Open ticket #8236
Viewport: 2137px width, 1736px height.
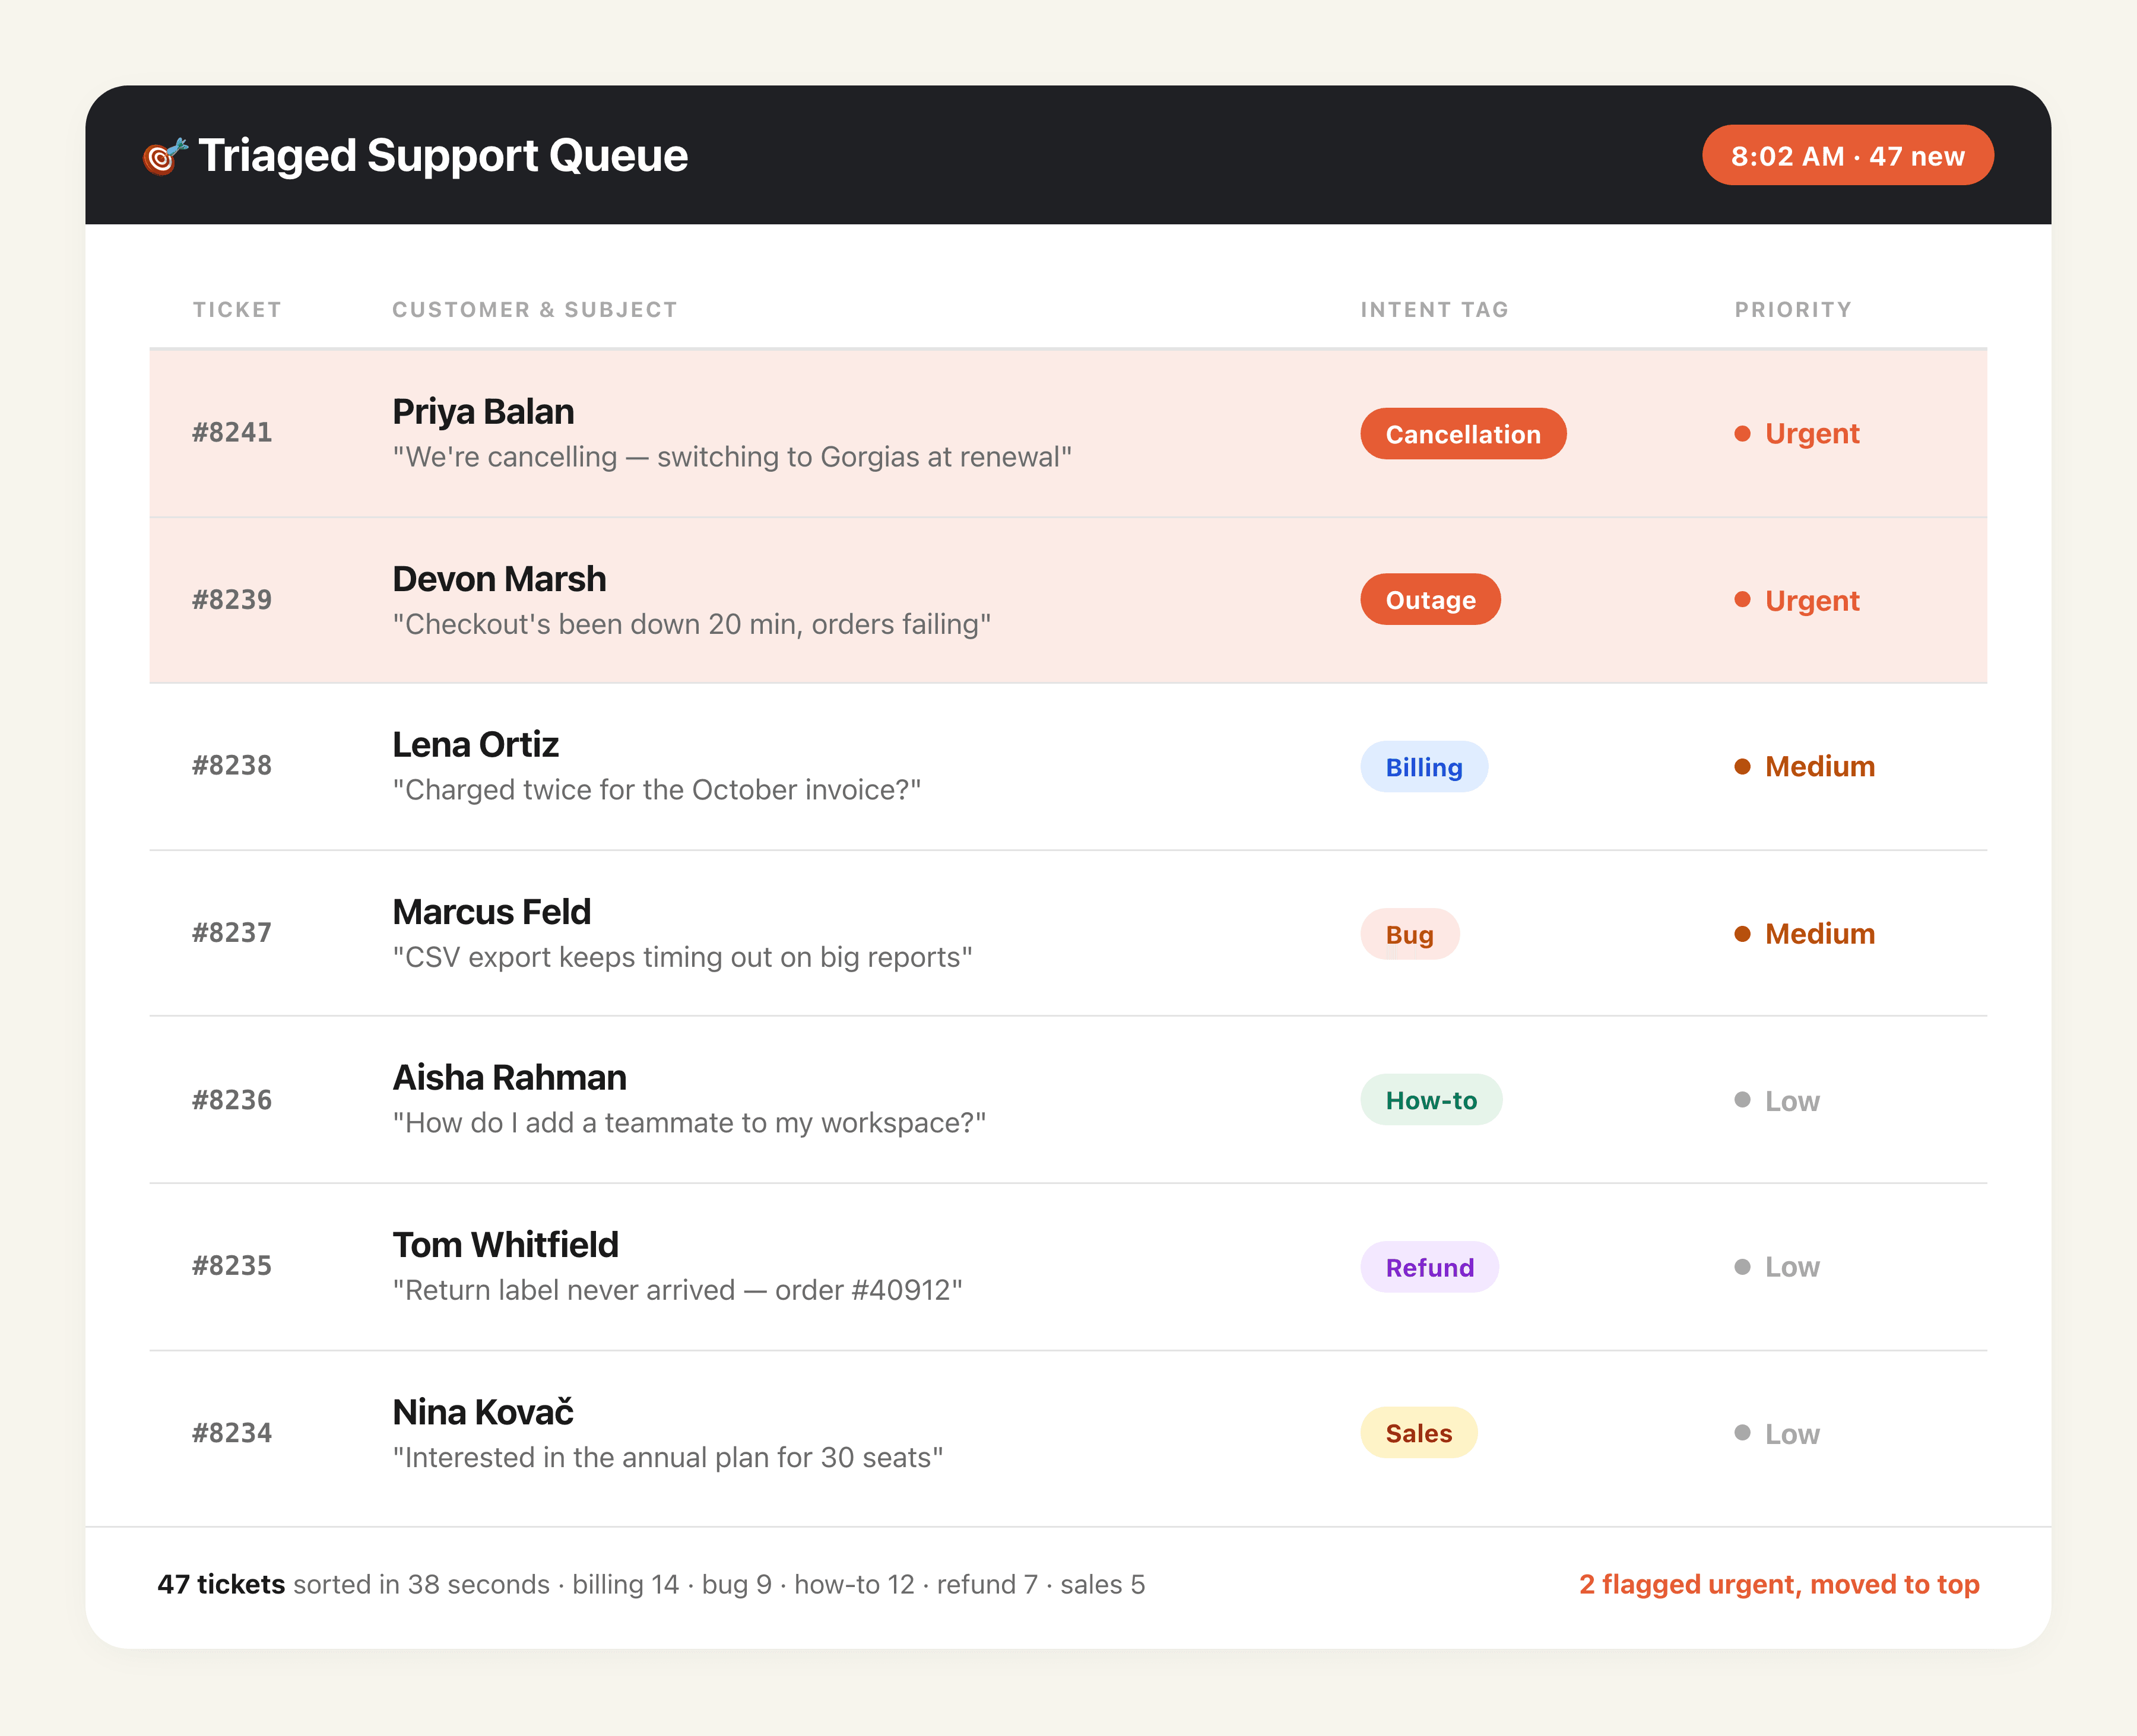[x=232, y=1100]
